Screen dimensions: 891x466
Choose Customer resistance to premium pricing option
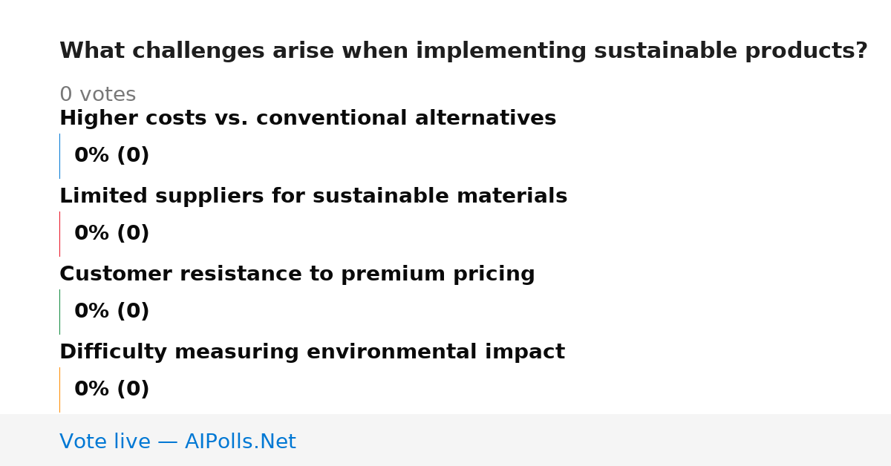point(297,274)
